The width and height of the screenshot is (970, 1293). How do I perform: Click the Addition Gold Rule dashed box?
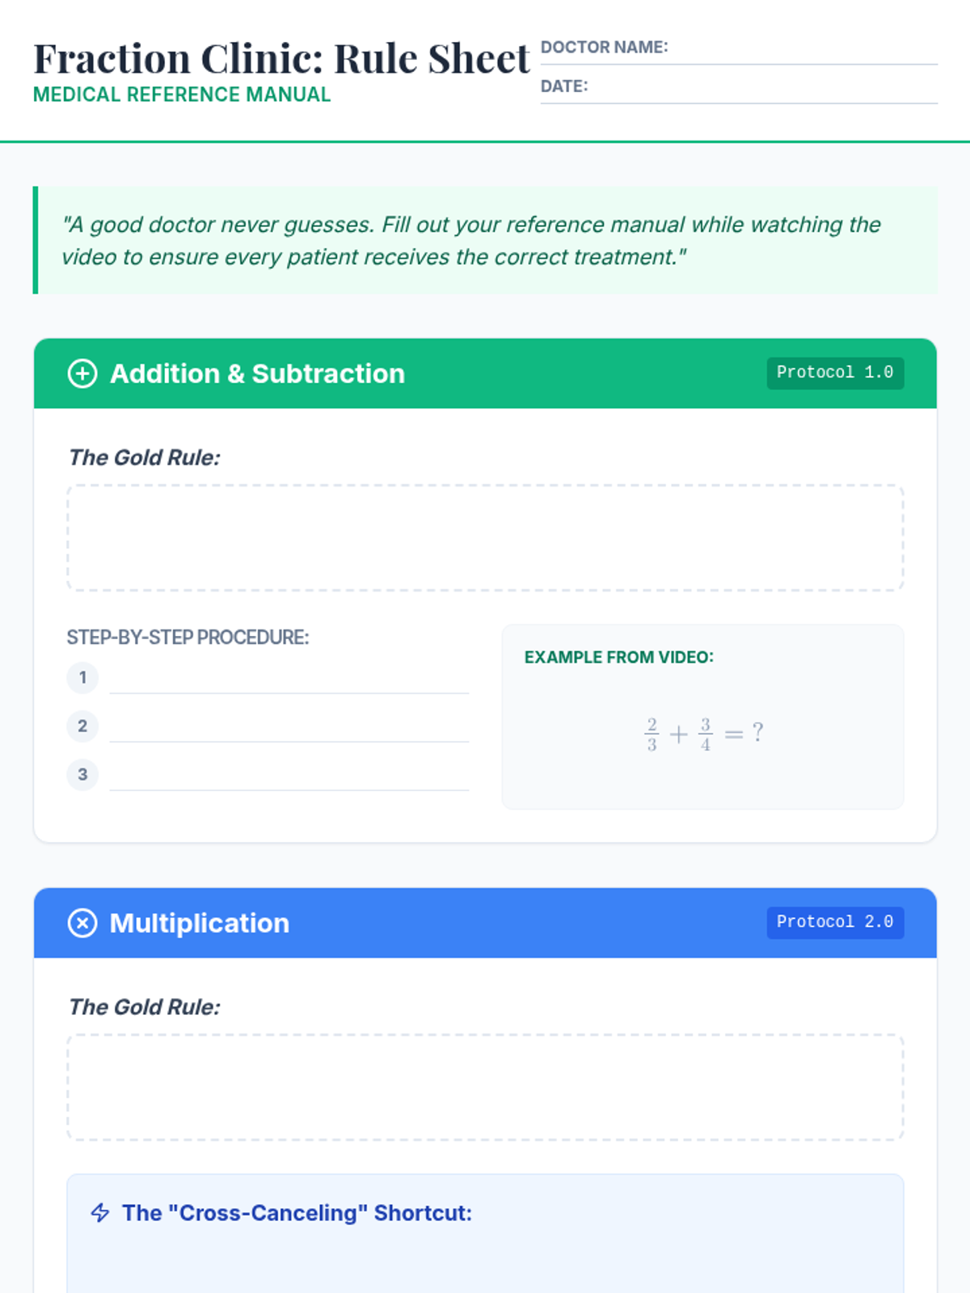tap(485, 538)
